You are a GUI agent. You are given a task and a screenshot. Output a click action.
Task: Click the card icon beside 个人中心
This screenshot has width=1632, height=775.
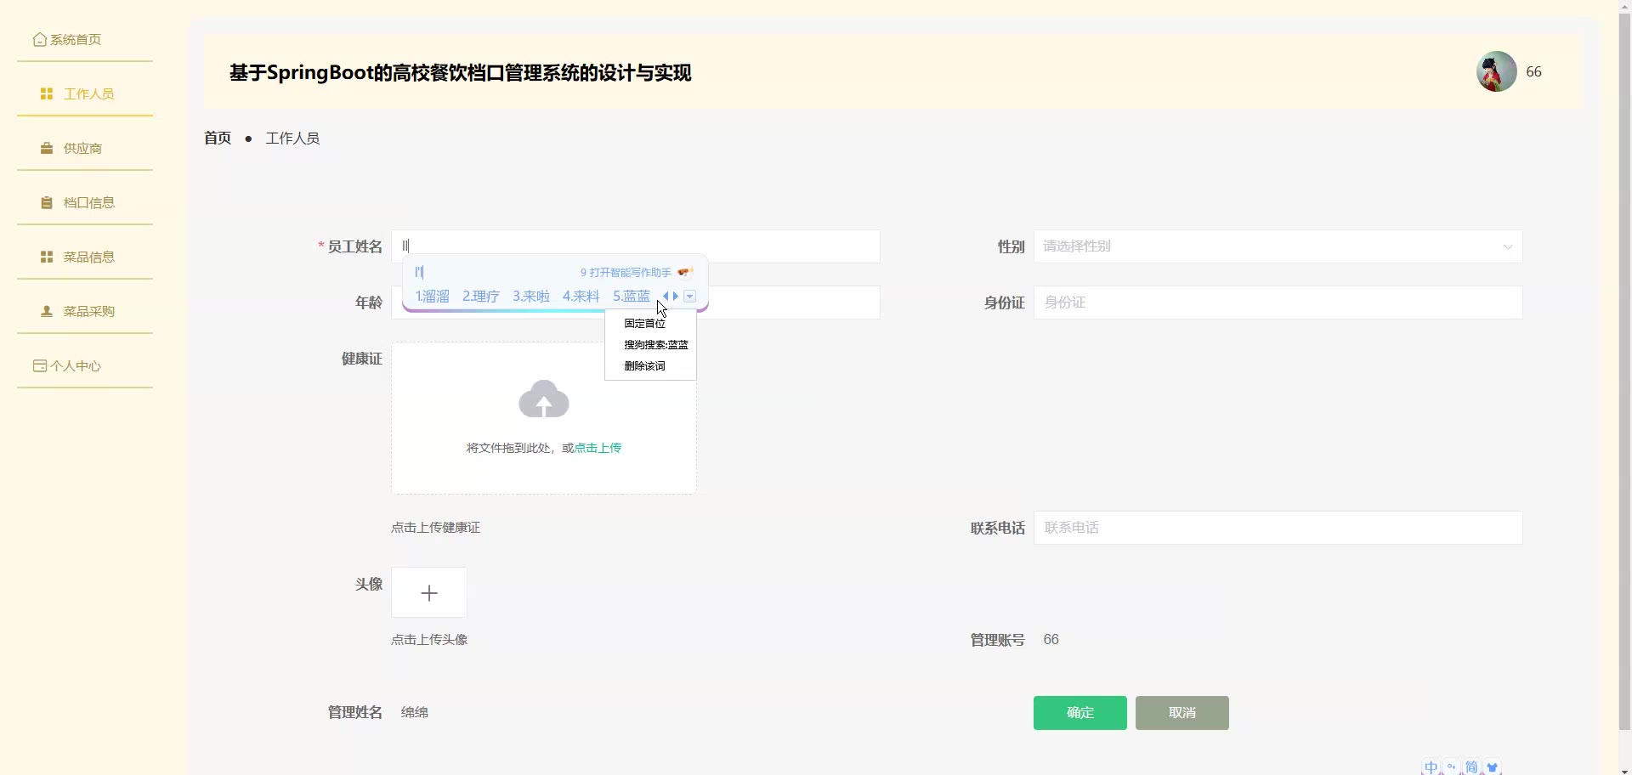[x=39, y=366]
